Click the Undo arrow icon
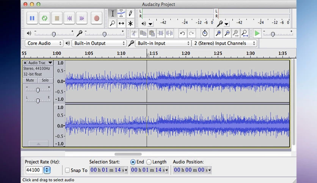Viewport: 317px width, 183px height. pyautogui.click(x=182, y=33)
